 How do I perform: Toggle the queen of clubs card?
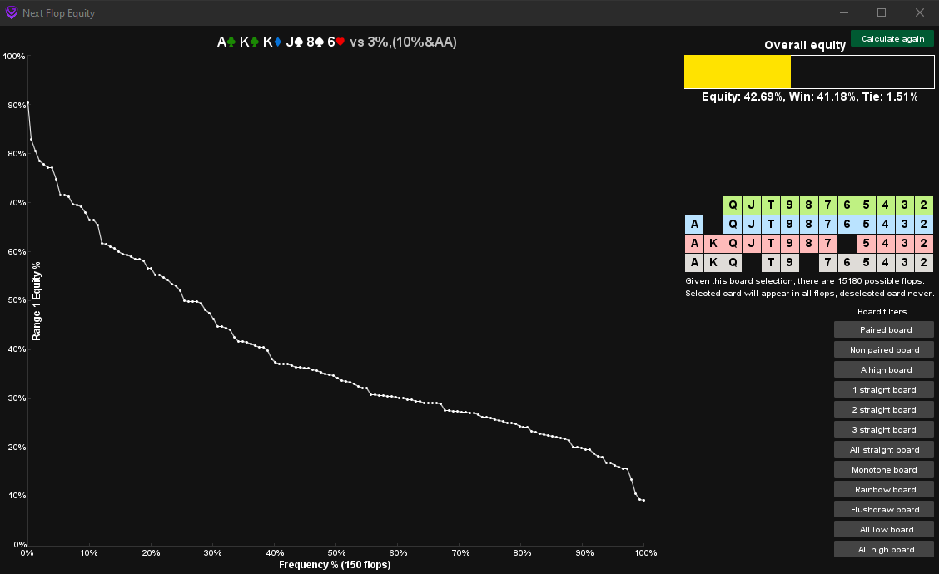733,204
